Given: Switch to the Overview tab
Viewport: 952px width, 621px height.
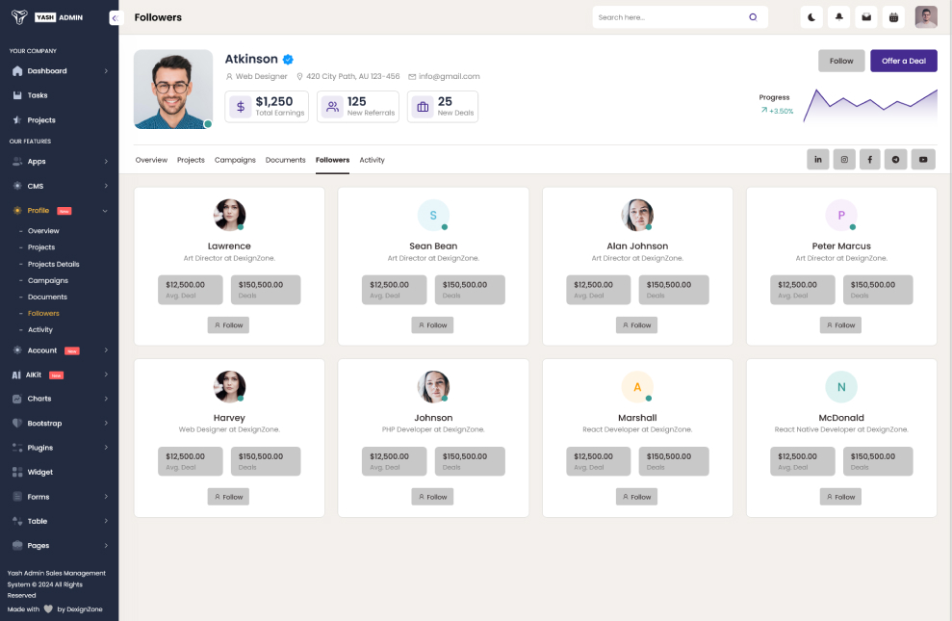Looking at the screenshot, I should pyautogui.click(x=151, y=160).
